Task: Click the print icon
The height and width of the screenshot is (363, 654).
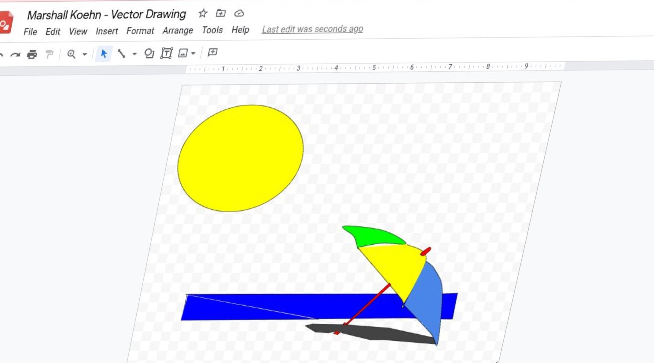Action: 32,54
